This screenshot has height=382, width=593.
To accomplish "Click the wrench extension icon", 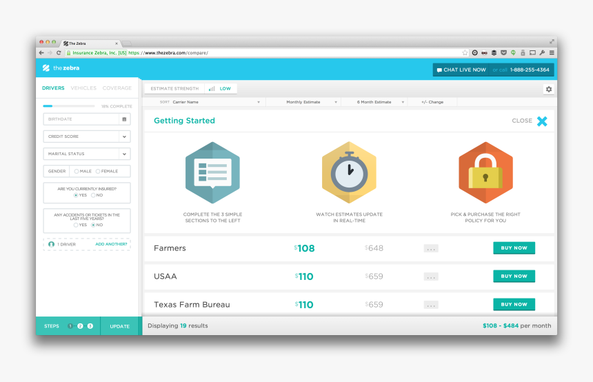I will point(543,52).
